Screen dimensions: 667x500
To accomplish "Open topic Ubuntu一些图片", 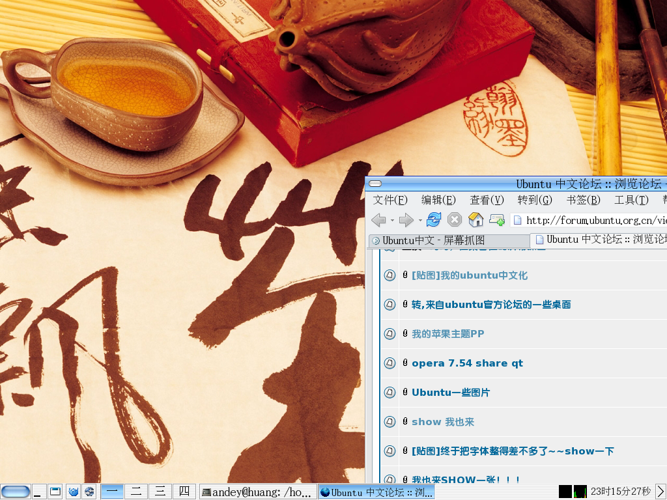I will tap(451, 393).
